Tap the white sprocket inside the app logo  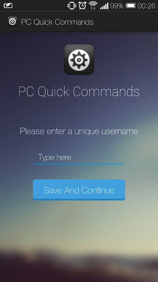point(79,60)
